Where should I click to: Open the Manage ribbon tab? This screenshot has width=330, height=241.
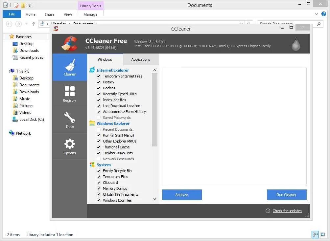click(90, 14)
